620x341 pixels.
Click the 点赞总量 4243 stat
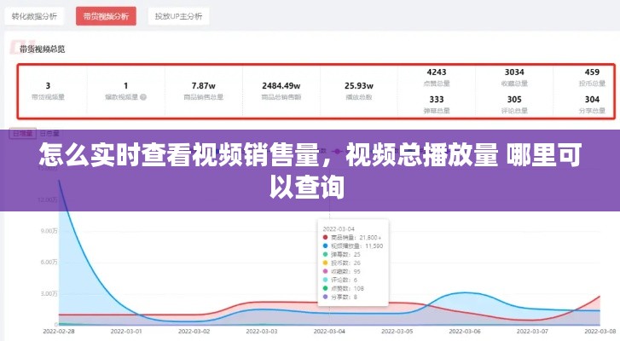437,77
